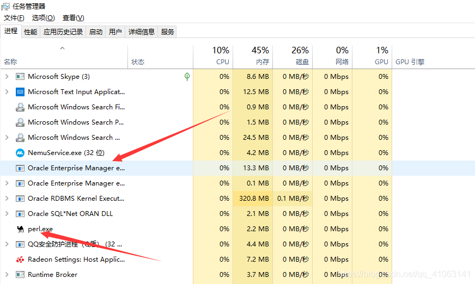Select the Radeon Settings: Host Applic... row
Viewport: 475px width, 284px height.
pos(237,260)
